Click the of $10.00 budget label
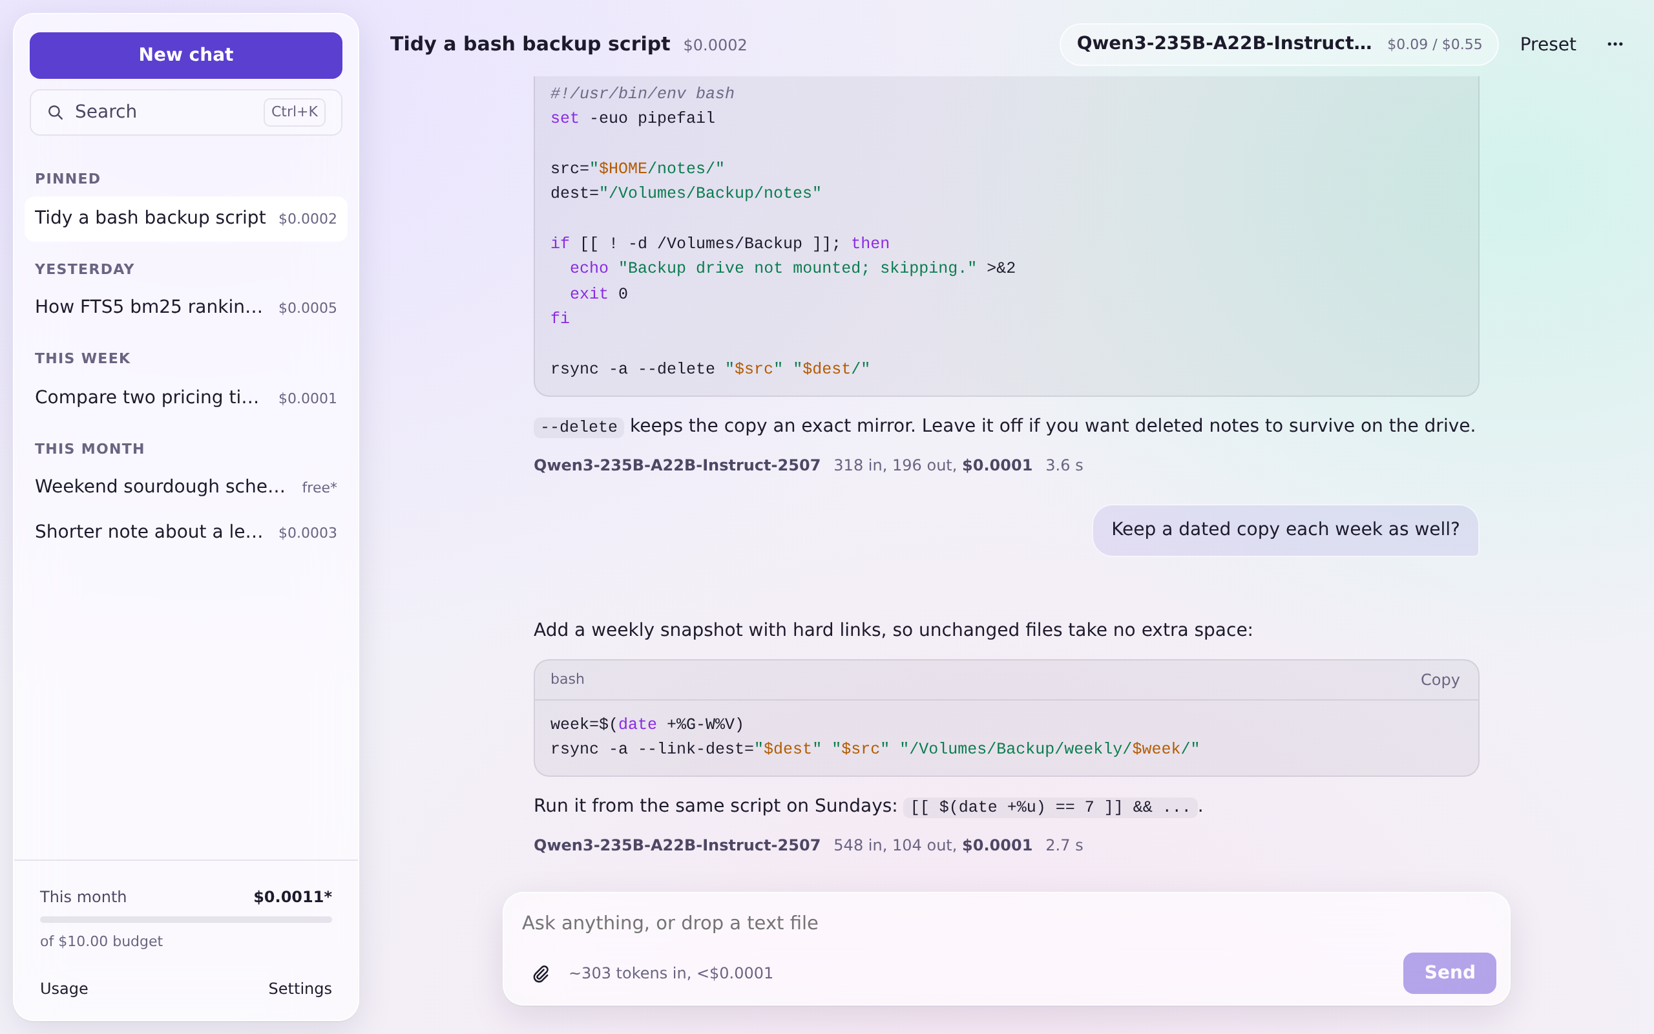 pos(101,942)
